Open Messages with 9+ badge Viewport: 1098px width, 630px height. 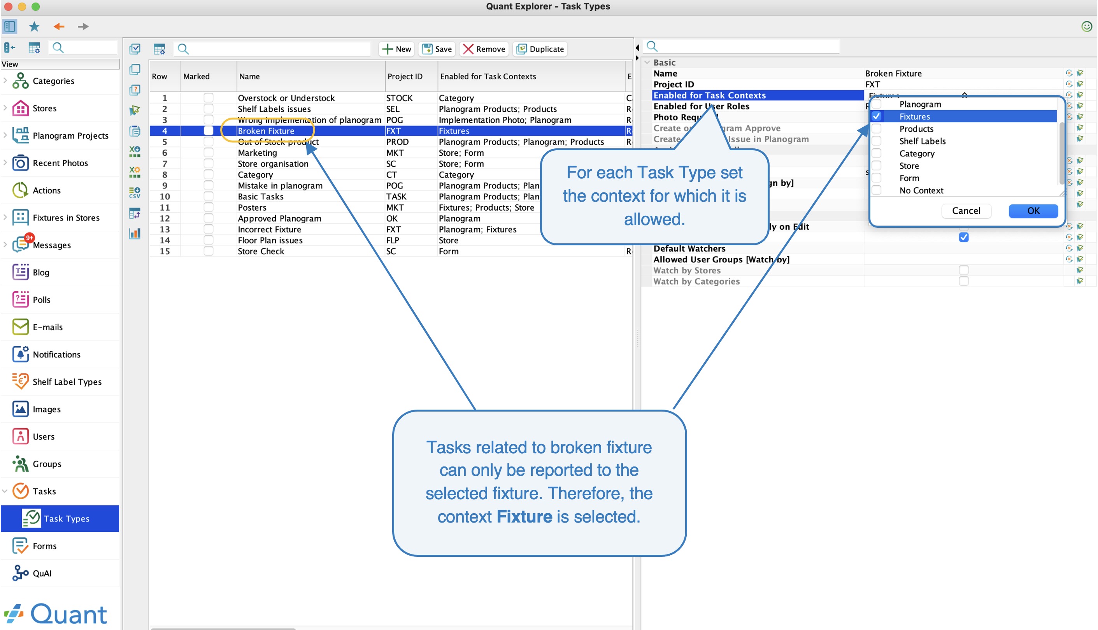pos(51,245)
